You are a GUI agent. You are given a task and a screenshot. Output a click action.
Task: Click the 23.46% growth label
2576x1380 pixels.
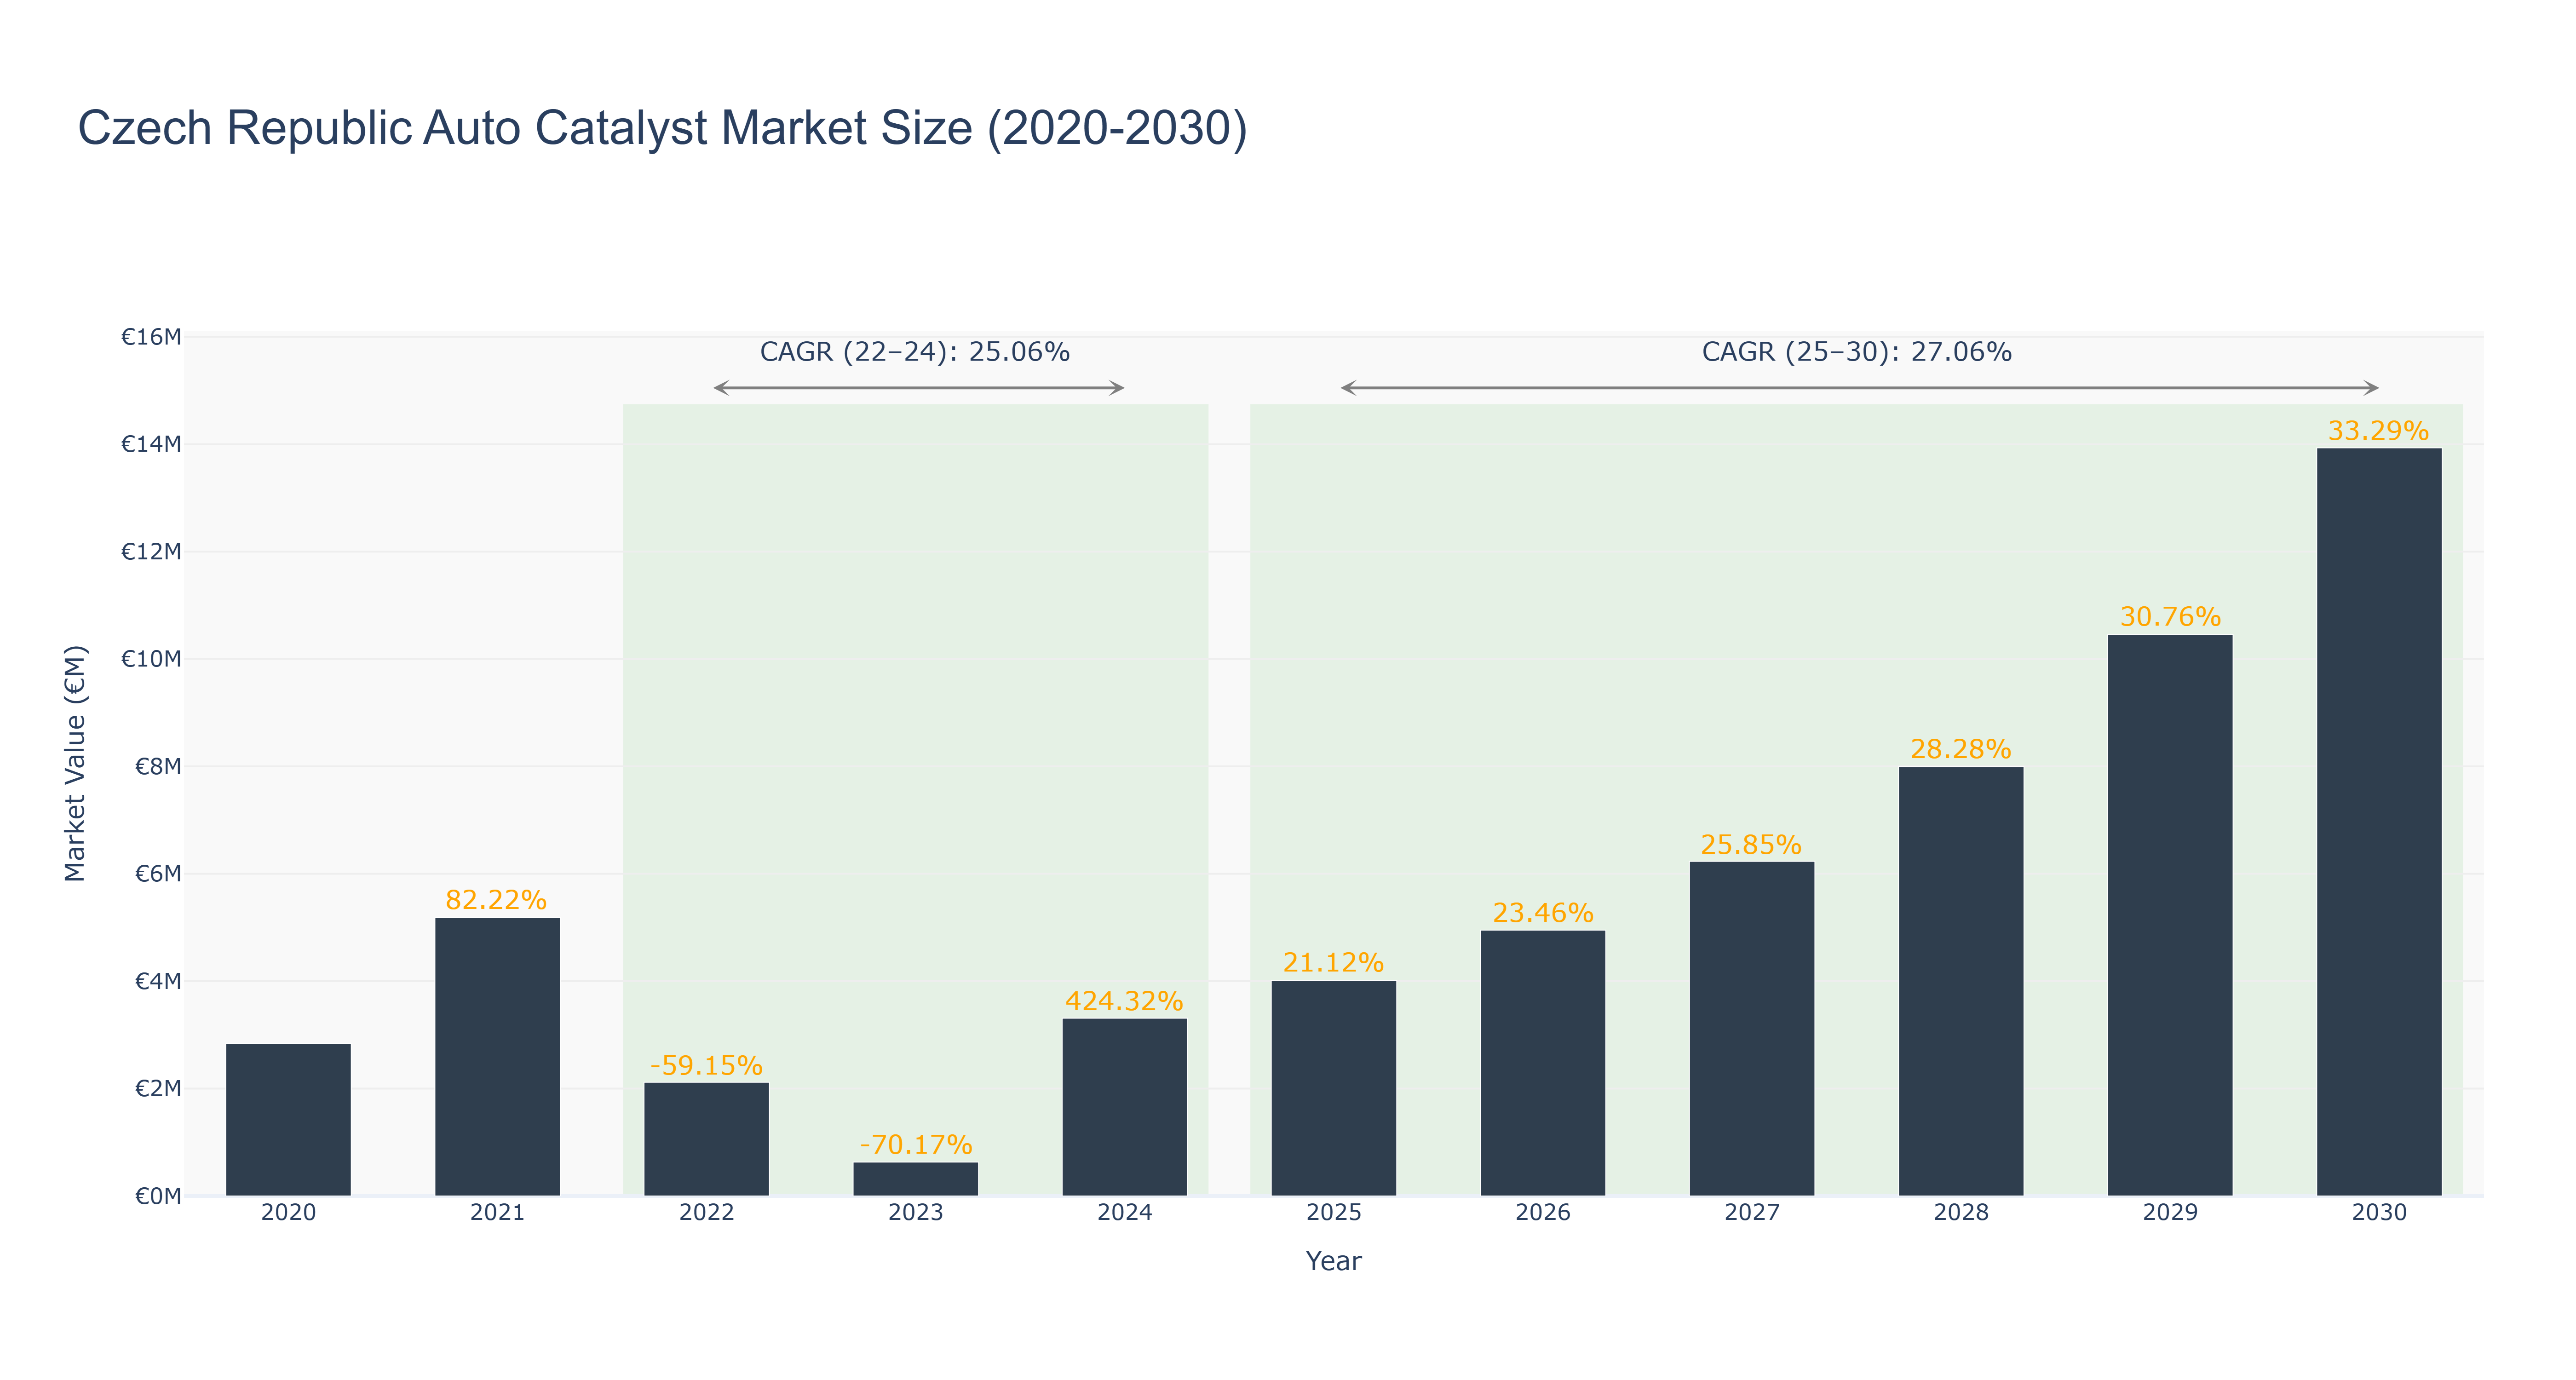[1542, 913]
